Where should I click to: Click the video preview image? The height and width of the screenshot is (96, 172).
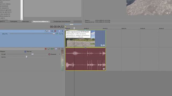pyautogui.click(x=149, y=8)
